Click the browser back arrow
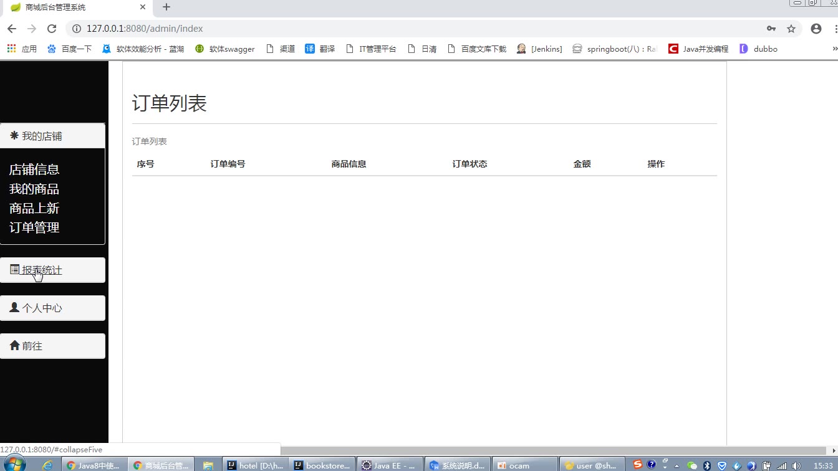Viewport: 838px width, 471px height. point(12,29)
